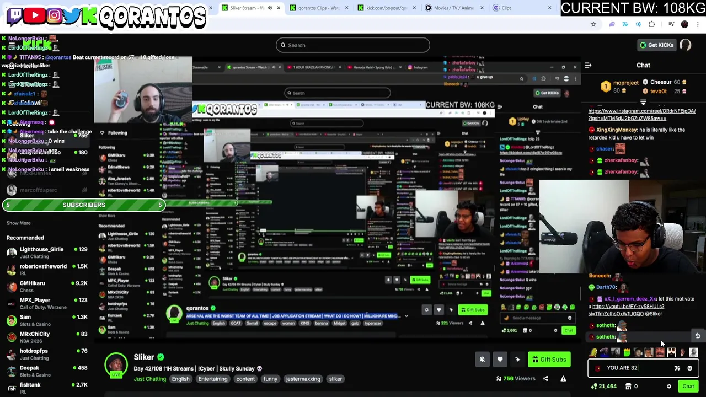Click the 7TV icon inside chat input
This screenshot has height=397, width=706.
(x=677, y=368)
